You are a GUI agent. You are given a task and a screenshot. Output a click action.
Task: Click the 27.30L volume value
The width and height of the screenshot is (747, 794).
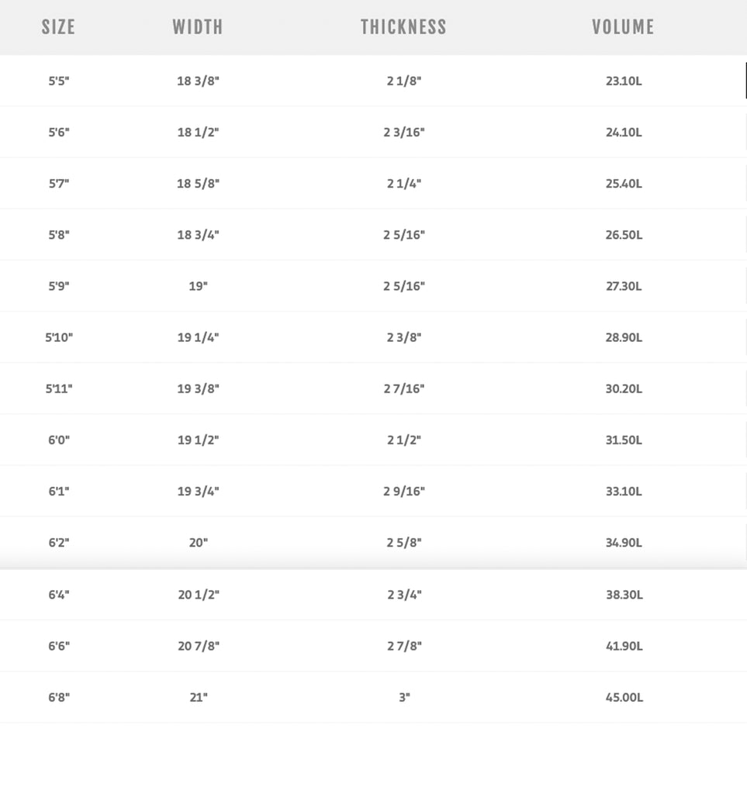(x=624, y=286)
